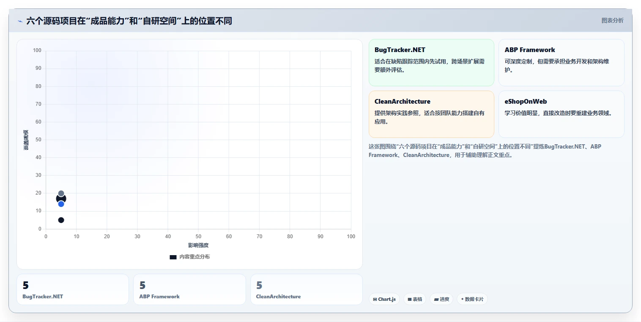Viewport: 641px width, 322px height.
Task: Click the 图表分析 label in header
Action: 612,20
